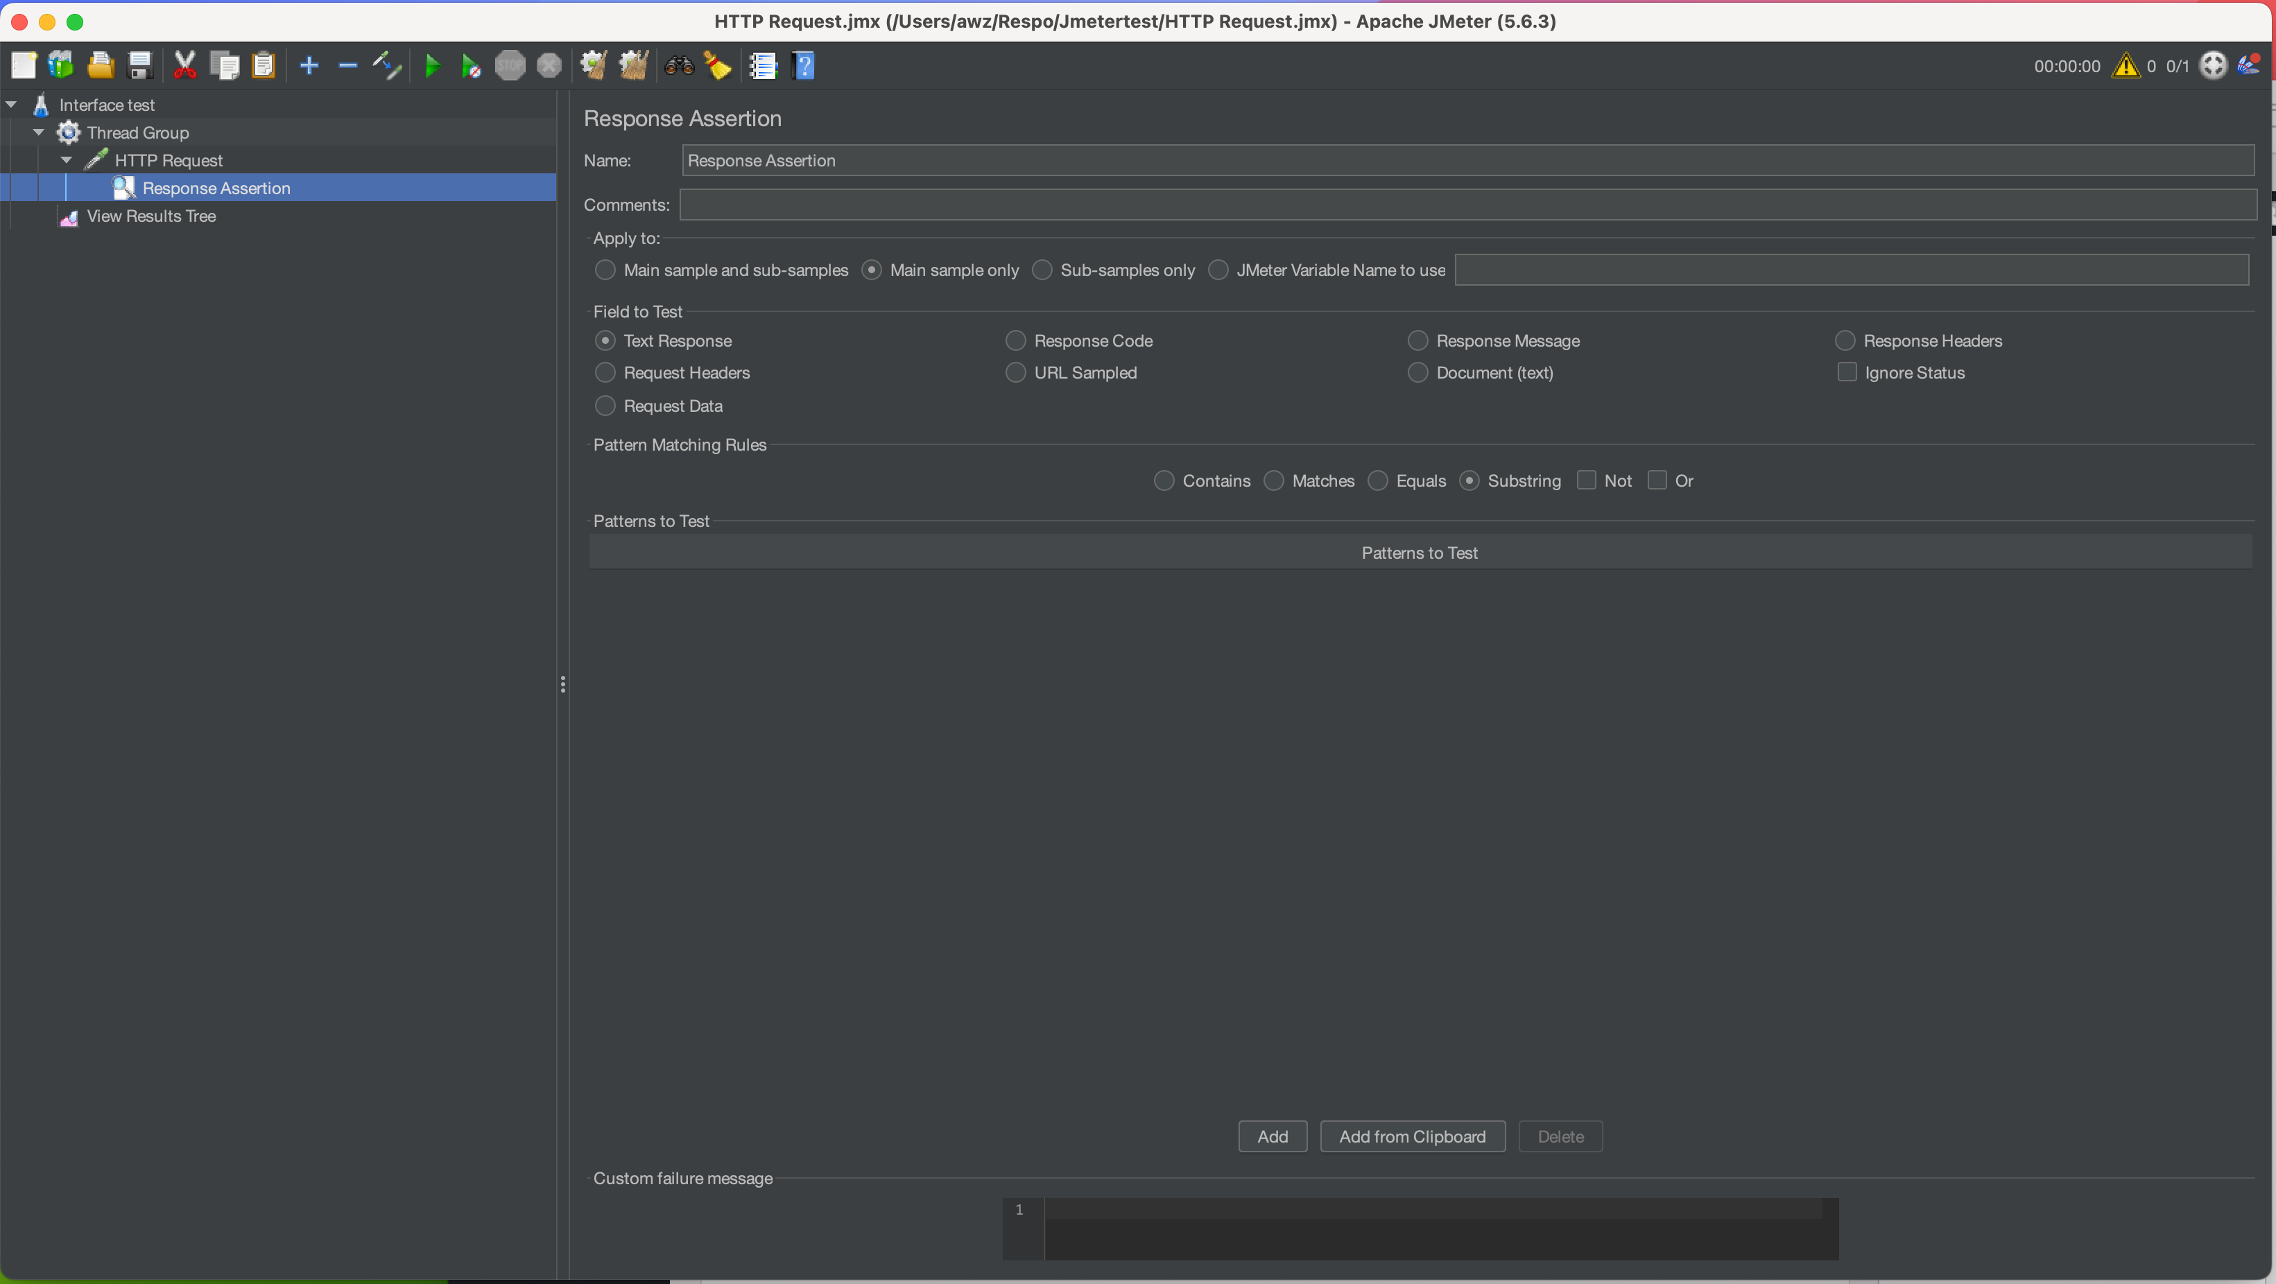Screen dimensions: 2276x1284
Task: Click Start no pauses icon
Action: 471,65
